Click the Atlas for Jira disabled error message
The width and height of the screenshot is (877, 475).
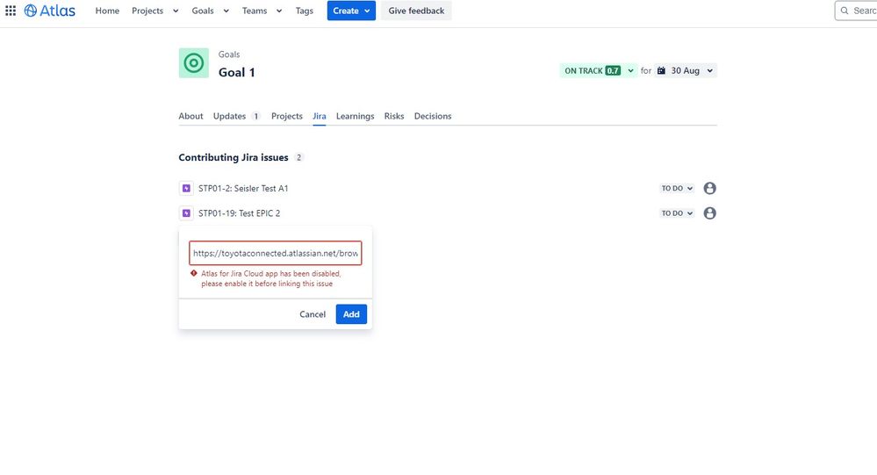pyautogui.click(x=270, y=278)
